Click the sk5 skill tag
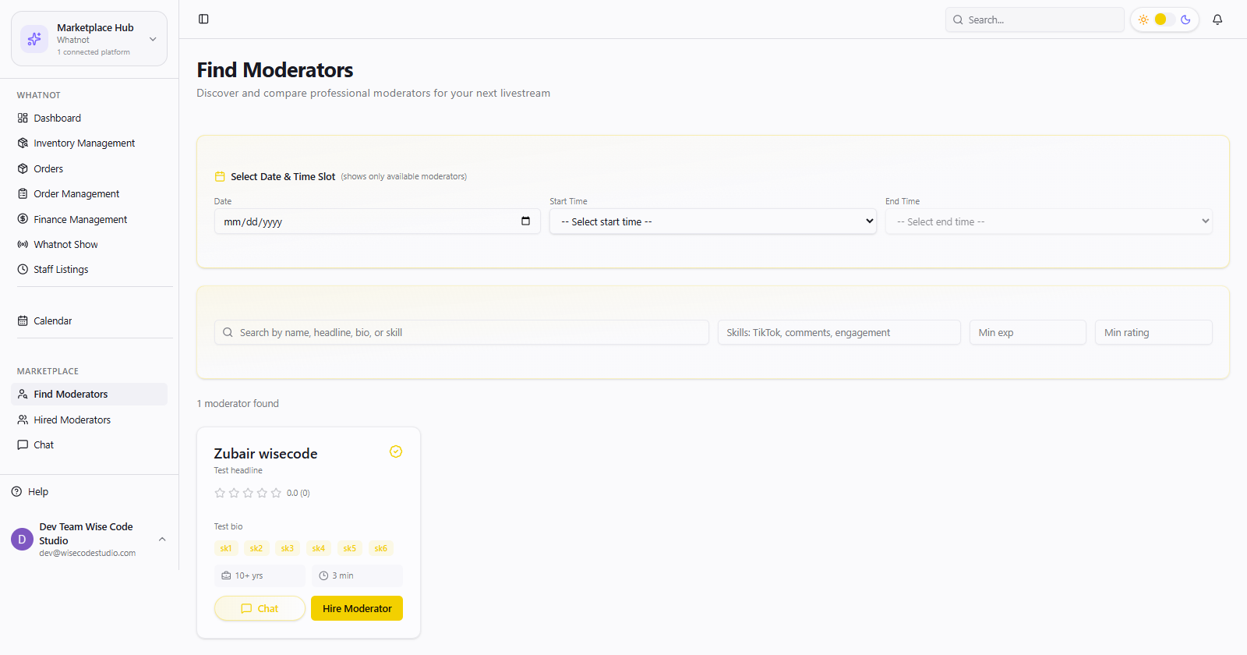Viewport: 1247px width, 655px height. [350, 548]
